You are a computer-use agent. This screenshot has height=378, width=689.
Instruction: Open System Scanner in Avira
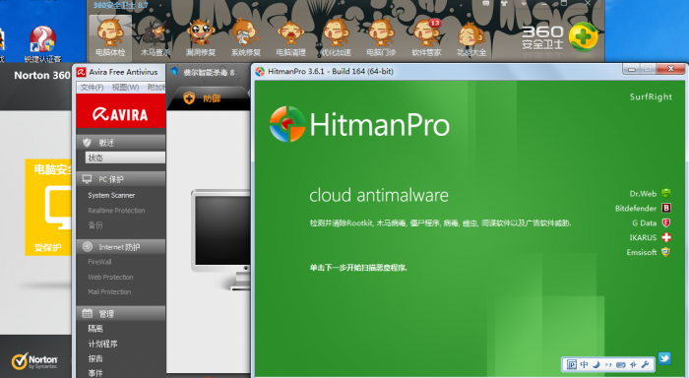coord(111,195)
